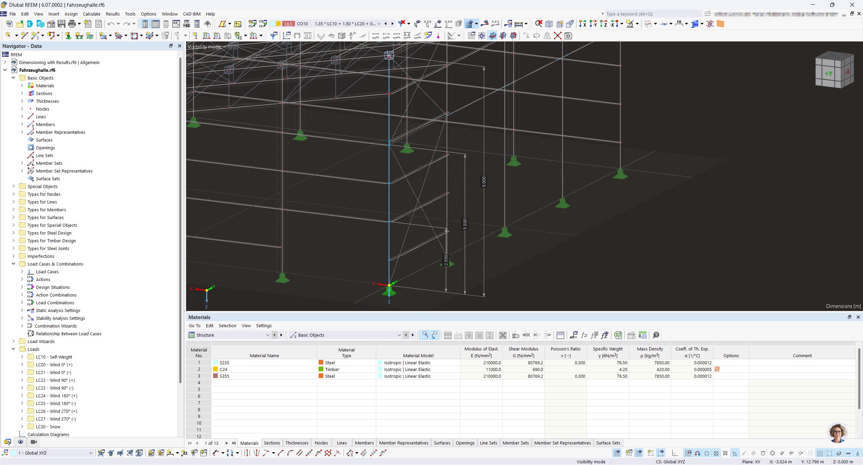Switch to the Members tab
This screenshot has height=465, width=863.
pos(364,443)
